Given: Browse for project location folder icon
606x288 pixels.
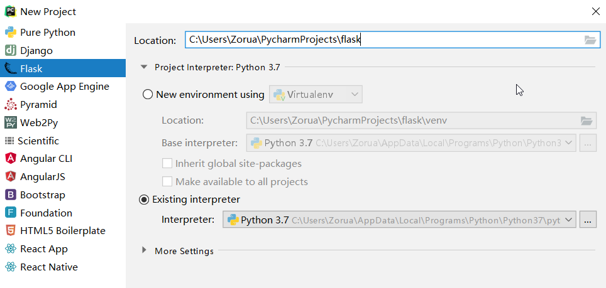Looking at the screenshot, I should click(590, 40).
